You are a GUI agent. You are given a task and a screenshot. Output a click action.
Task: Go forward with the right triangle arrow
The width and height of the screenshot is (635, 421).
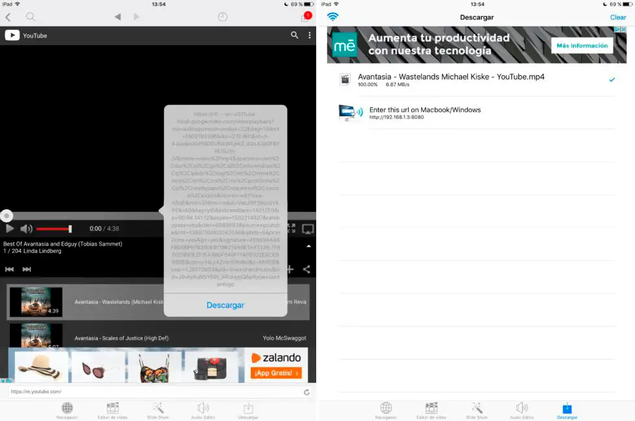136,17
